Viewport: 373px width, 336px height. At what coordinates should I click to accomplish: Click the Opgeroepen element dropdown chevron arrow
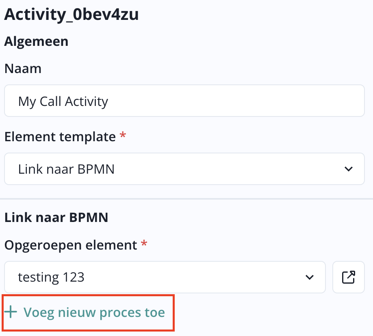pyautogui.click(x=309, y=277)
